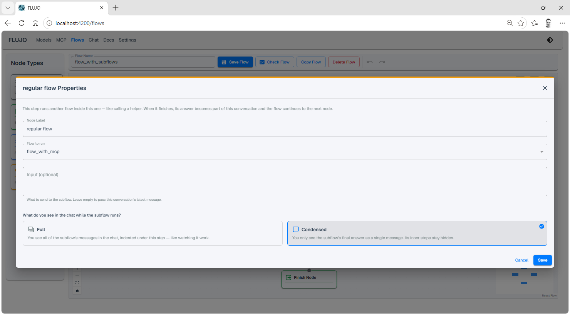This screenshot has width=570, height=315.
Task: Click the Input (optional) text area
Action: pyautogui.click(x=285, y=182)
